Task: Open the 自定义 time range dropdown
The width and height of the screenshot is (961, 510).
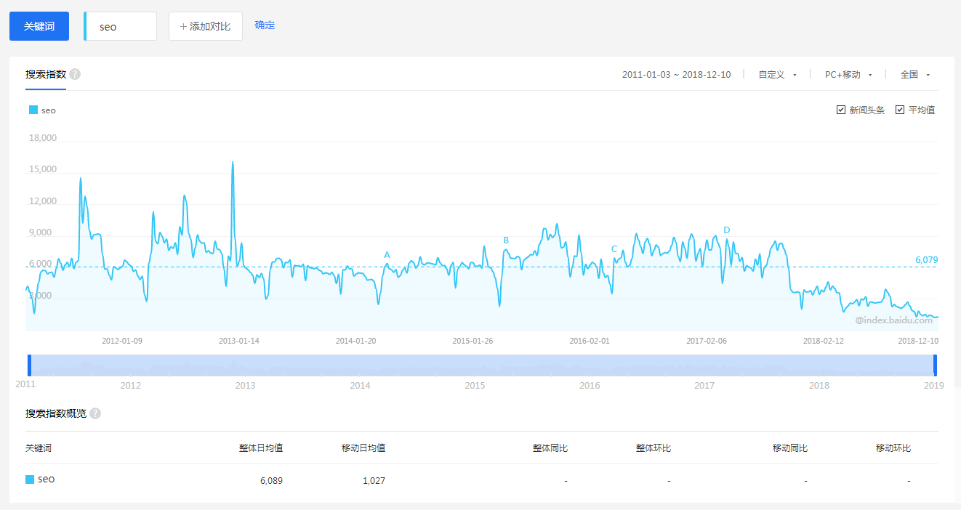Action: click(777, 75)
